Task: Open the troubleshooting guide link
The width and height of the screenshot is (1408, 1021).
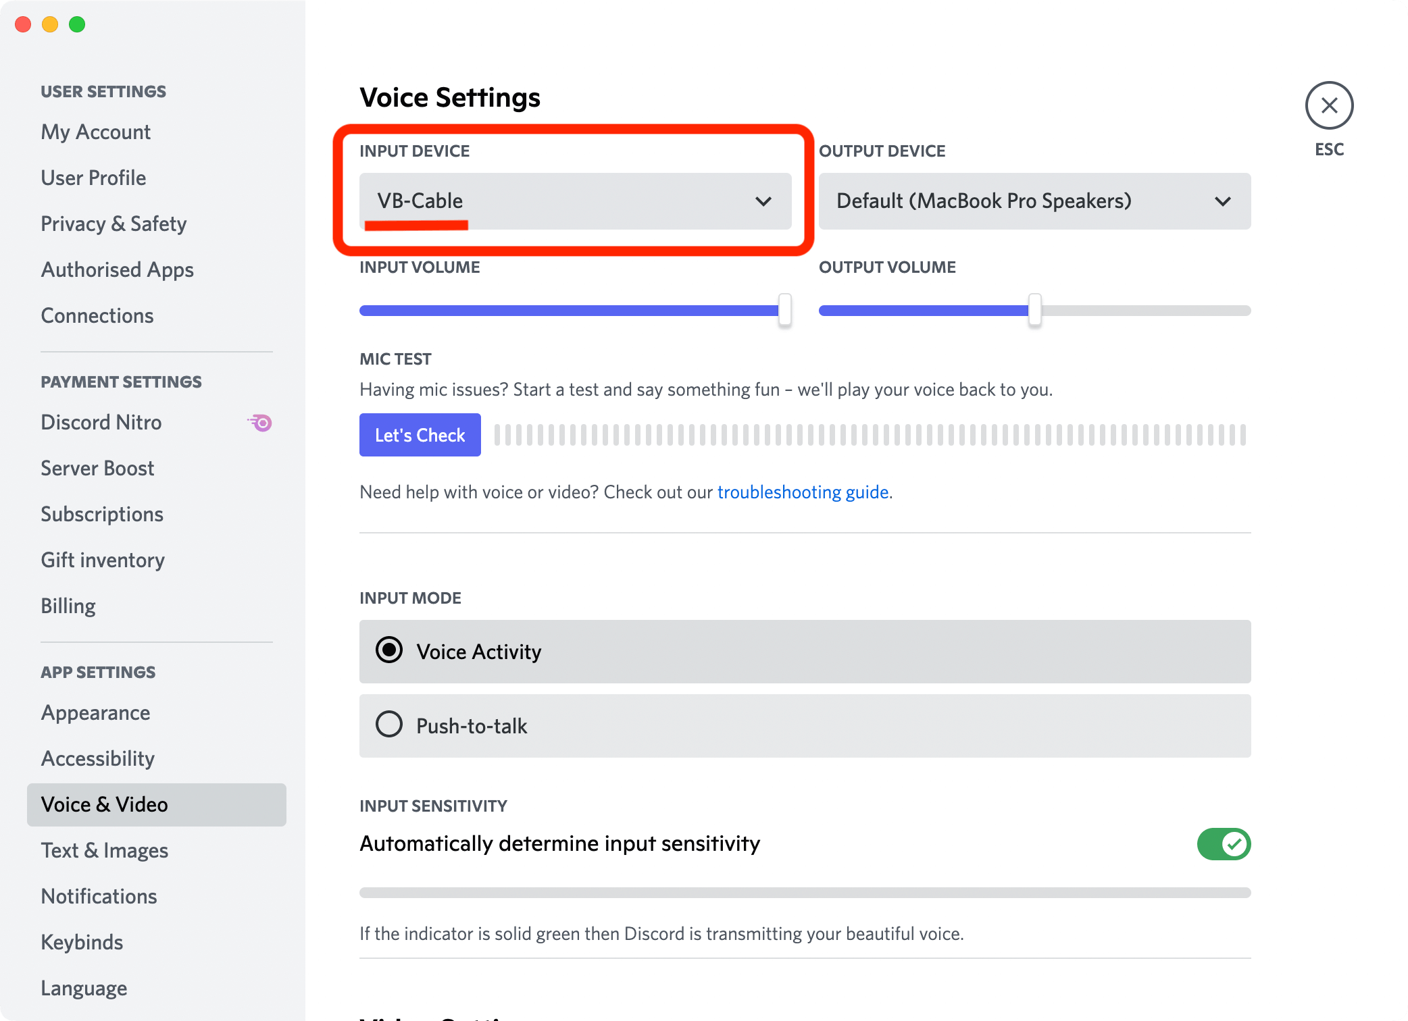Action: [x=803, y=492]
